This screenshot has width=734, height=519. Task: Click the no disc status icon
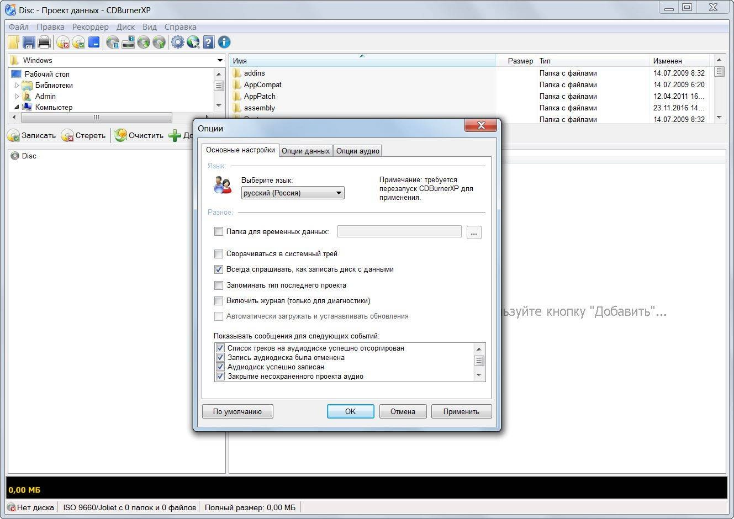[11, 507]
